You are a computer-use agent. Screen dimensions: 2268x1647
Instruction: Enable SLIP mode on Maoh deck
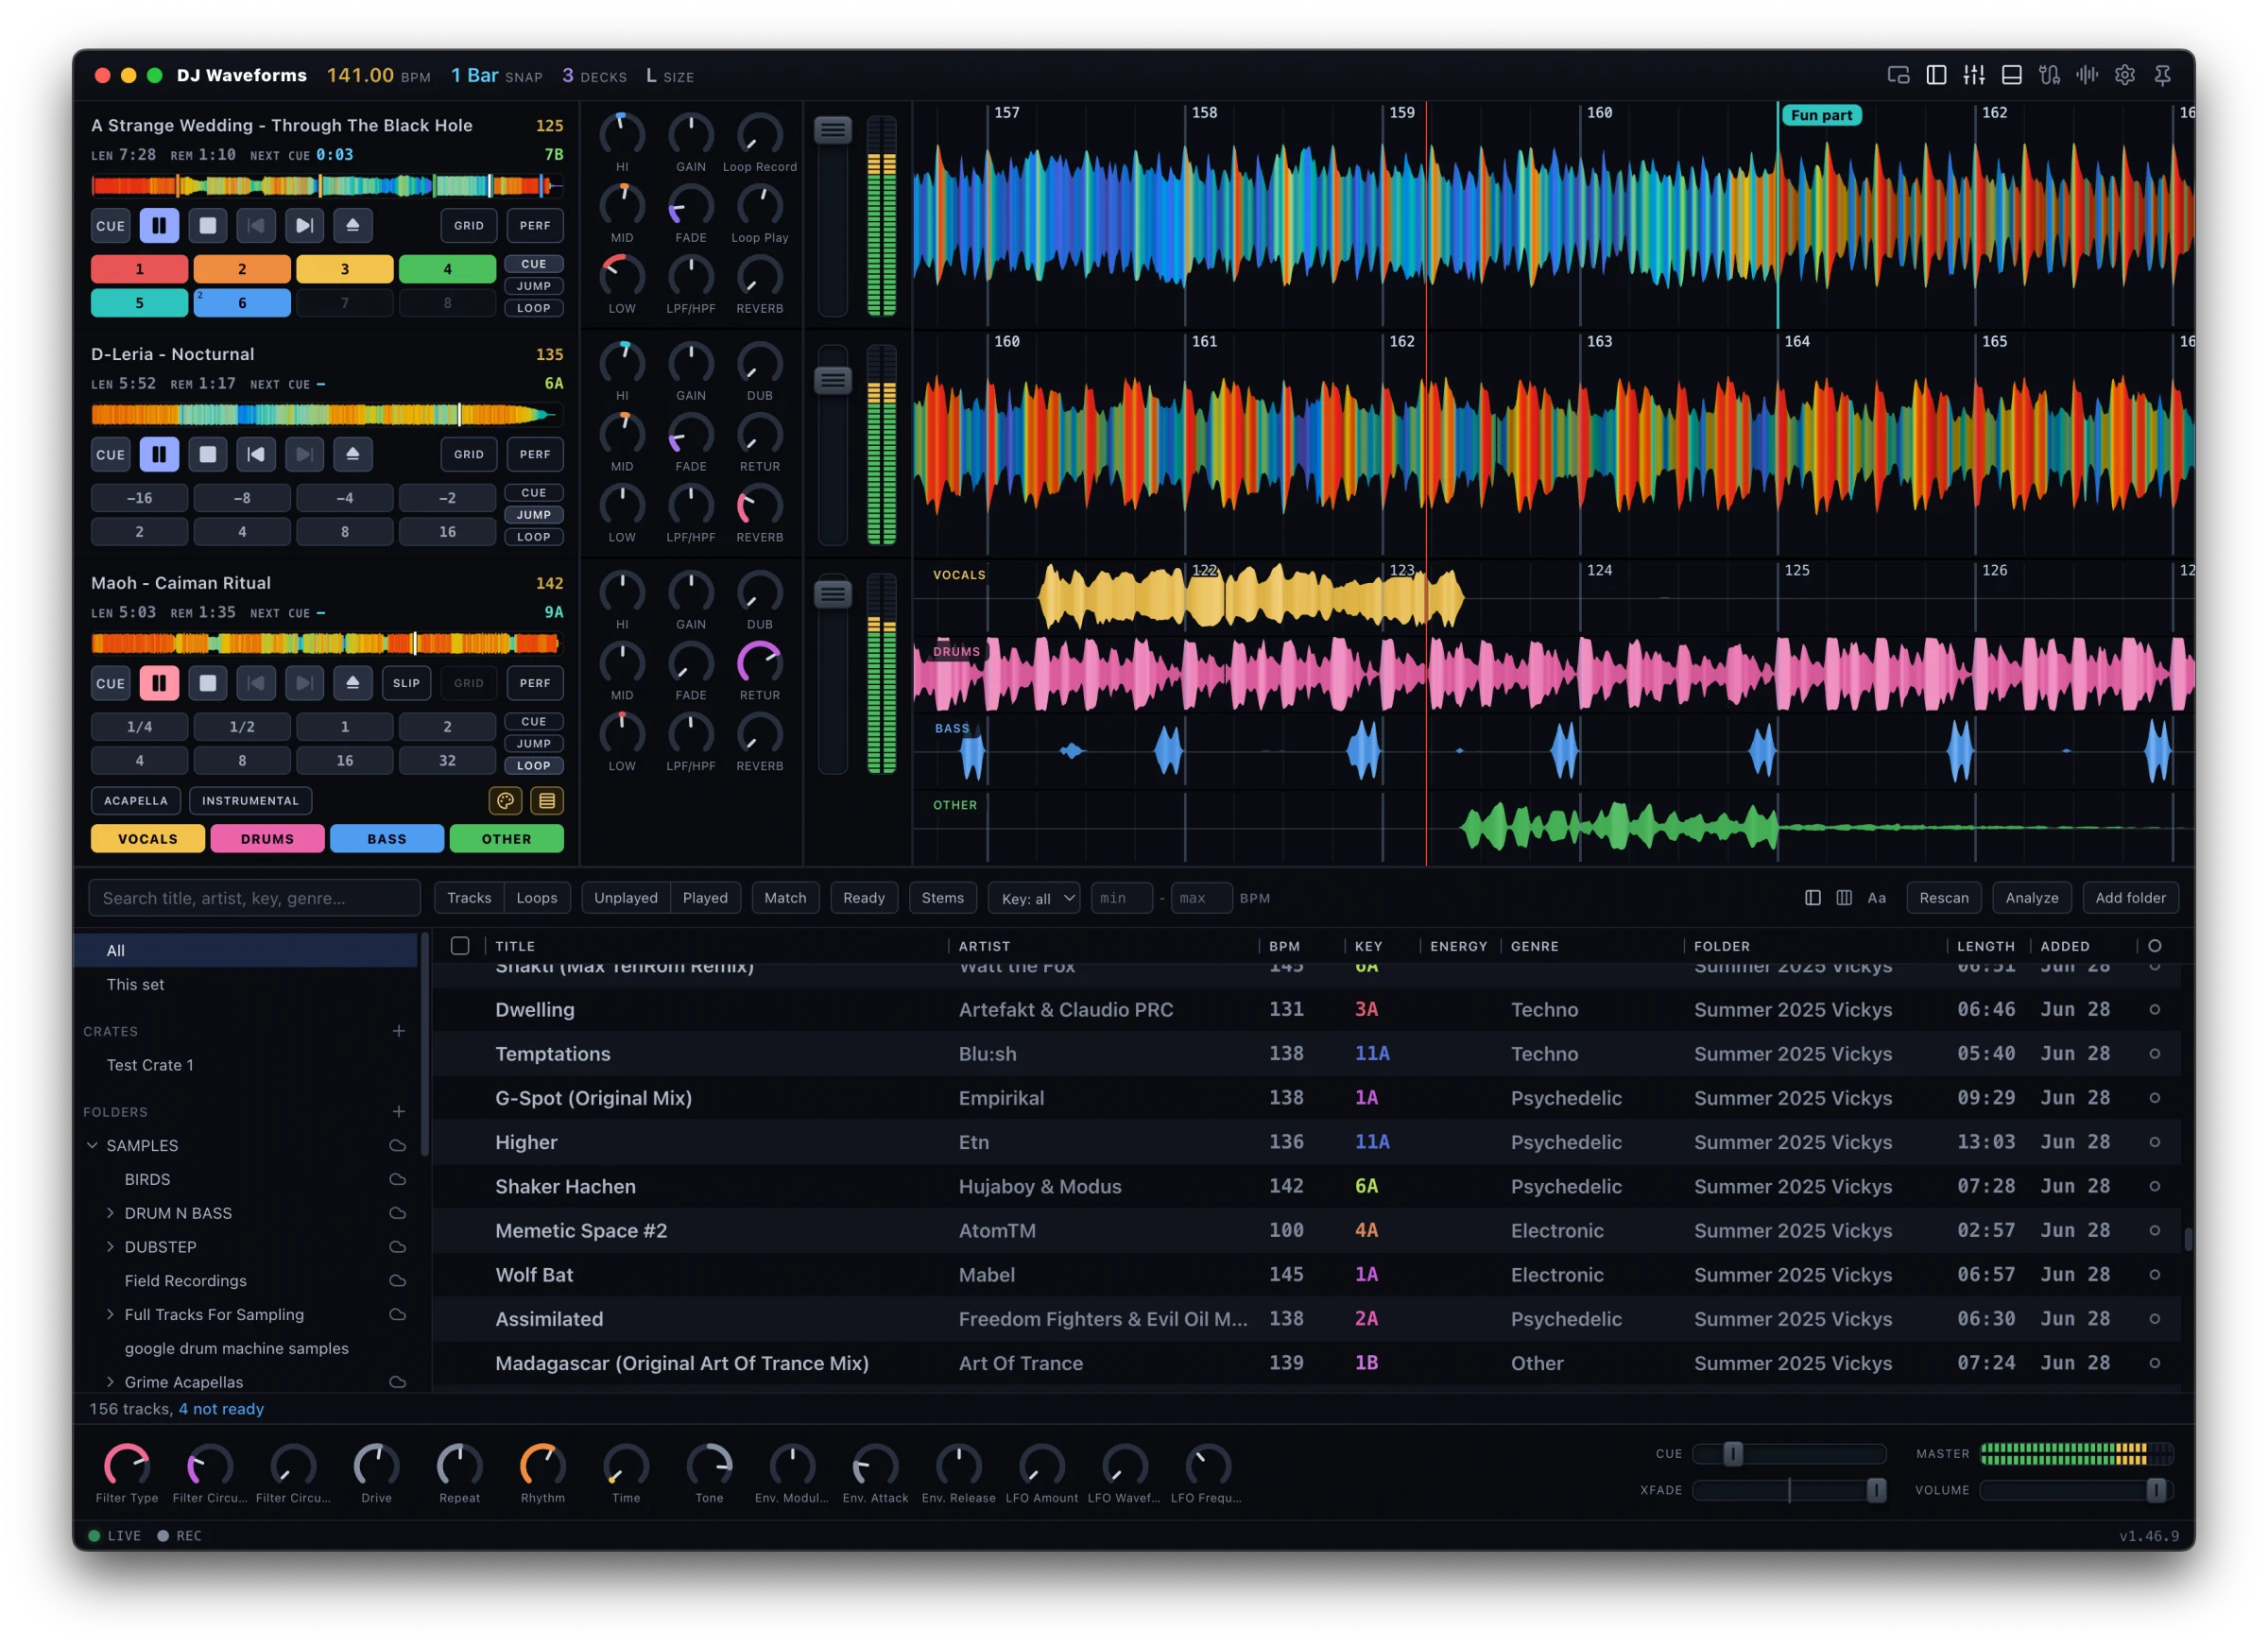pyautogui.click(x=406, y=683)
